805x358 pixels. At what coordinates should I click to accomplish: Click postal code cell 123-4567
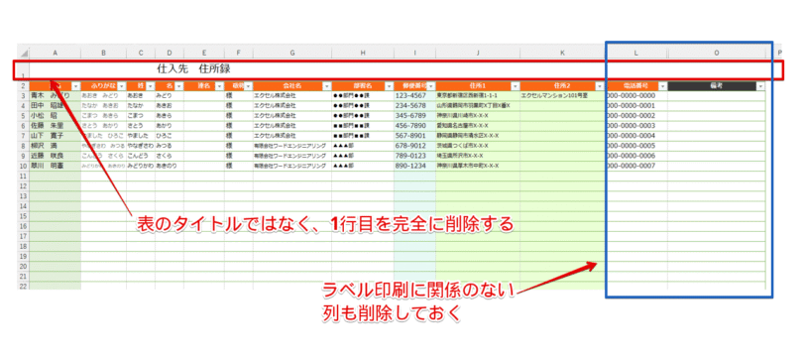coord(414,96)
